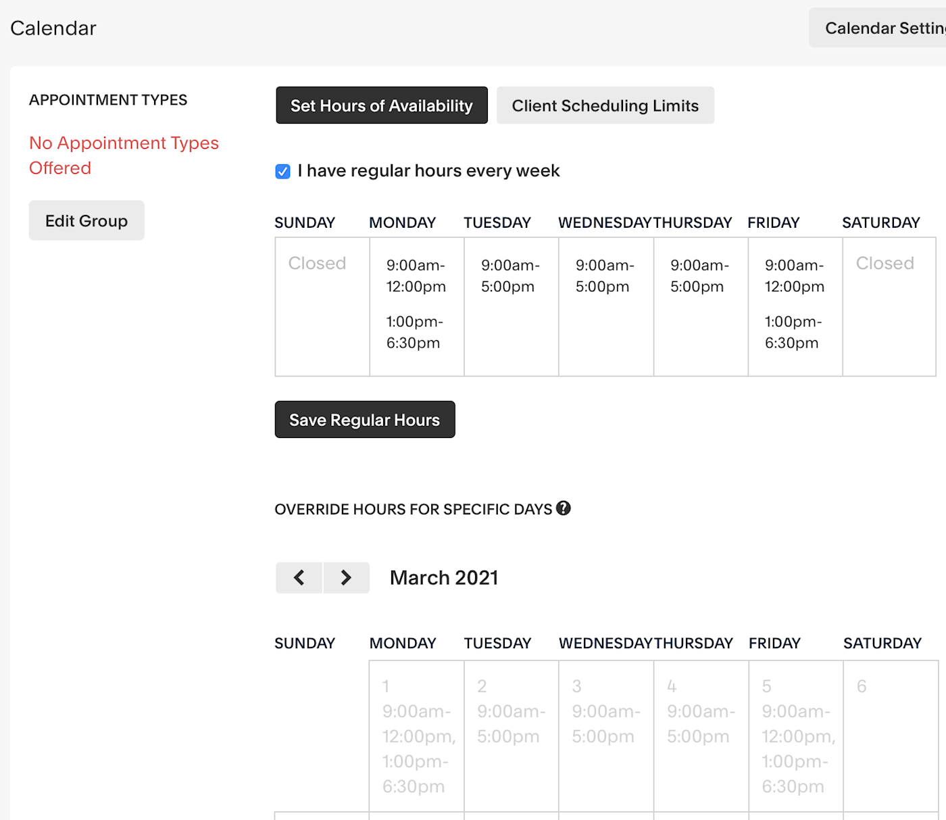Click Save Regular Hours button
This screenshot has width=946, height=820.
click(x=365, y=420)
